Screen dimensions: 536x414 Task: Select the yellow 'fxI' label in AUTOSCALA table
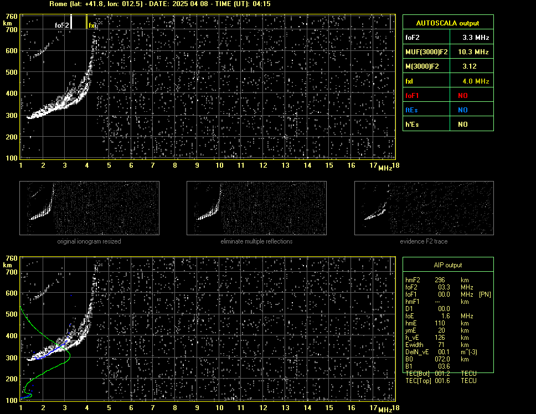pos(409,81)
